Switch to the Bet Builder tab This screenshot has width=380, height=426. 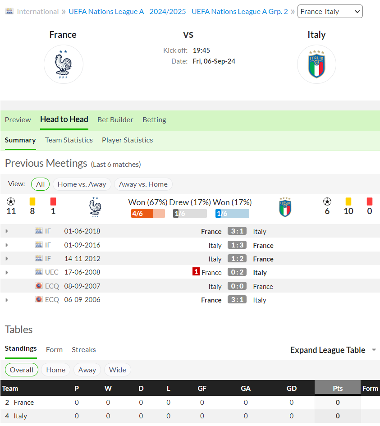(x=115, y=120)
